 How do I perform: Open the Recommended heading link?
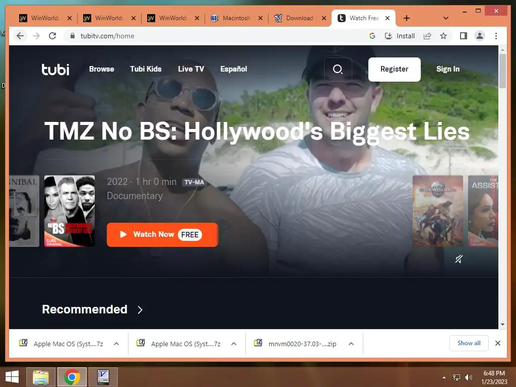85,309
